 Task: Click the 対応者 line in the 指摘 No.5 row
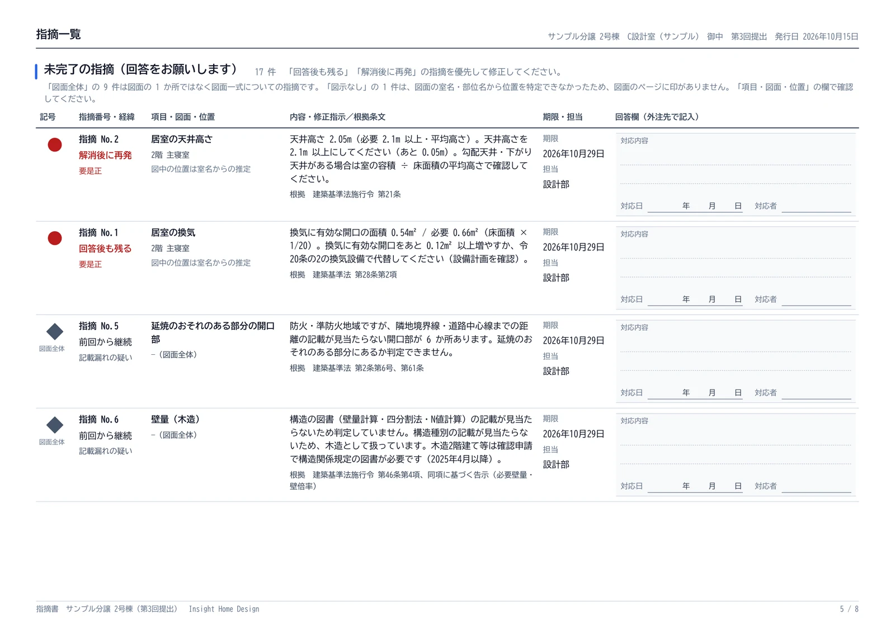816,393
